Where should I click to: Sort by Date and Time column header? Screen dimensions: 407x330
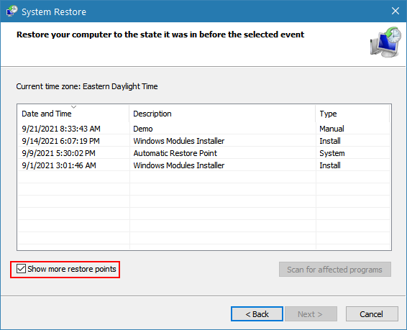(73, 114)
